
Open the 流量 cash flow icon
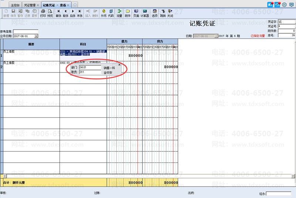[x=119, y=13]
